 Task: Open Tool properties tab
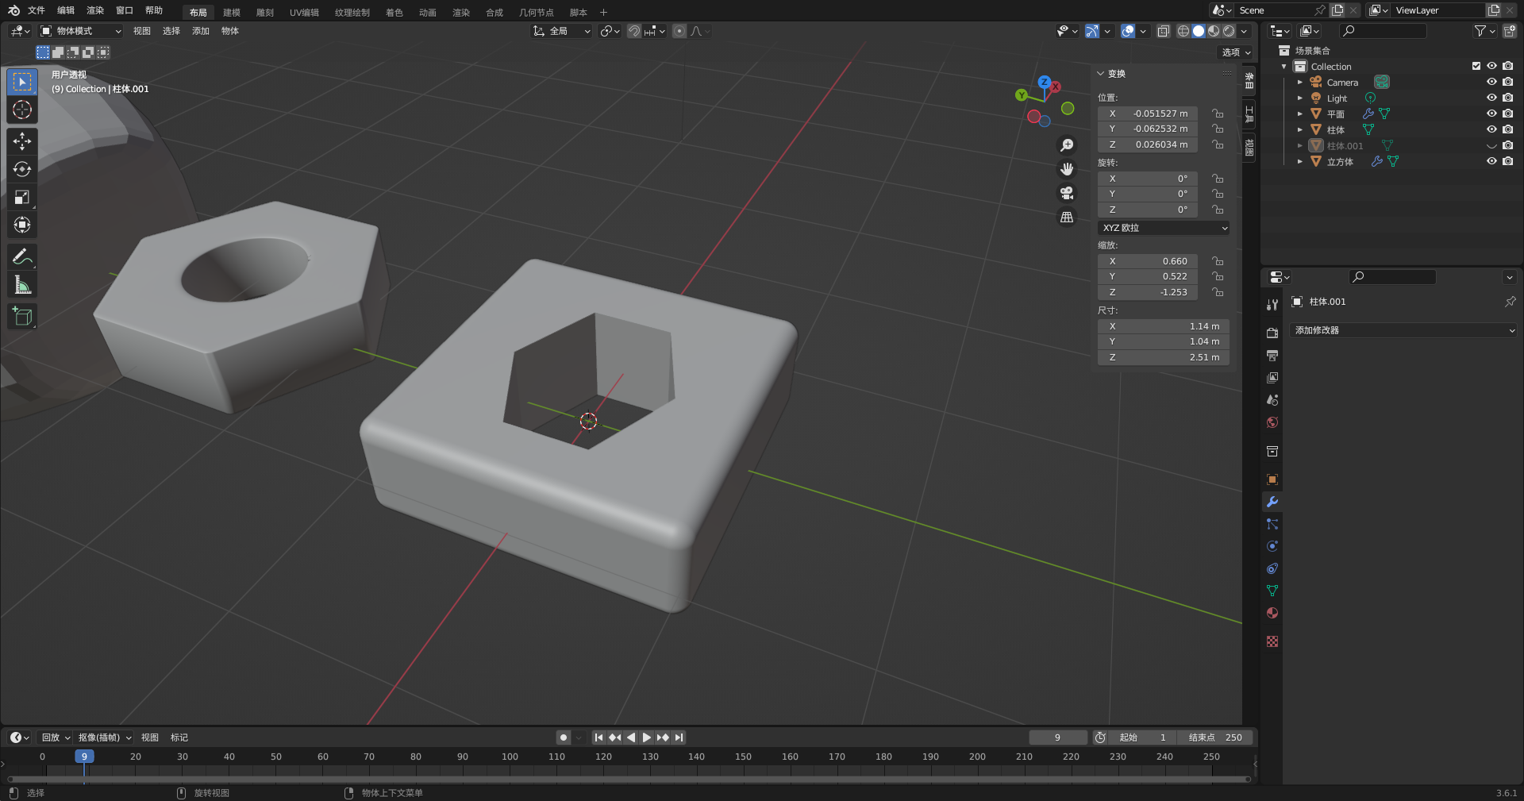coord(1272,305)
